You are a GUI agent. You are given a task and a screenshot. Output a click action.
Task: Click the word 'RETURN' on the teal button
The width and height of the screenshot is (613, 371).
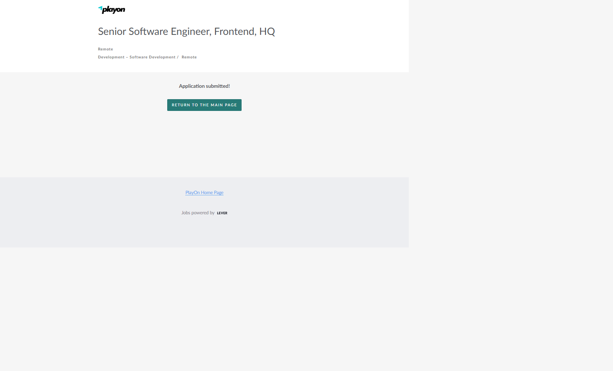click(181, 105)
